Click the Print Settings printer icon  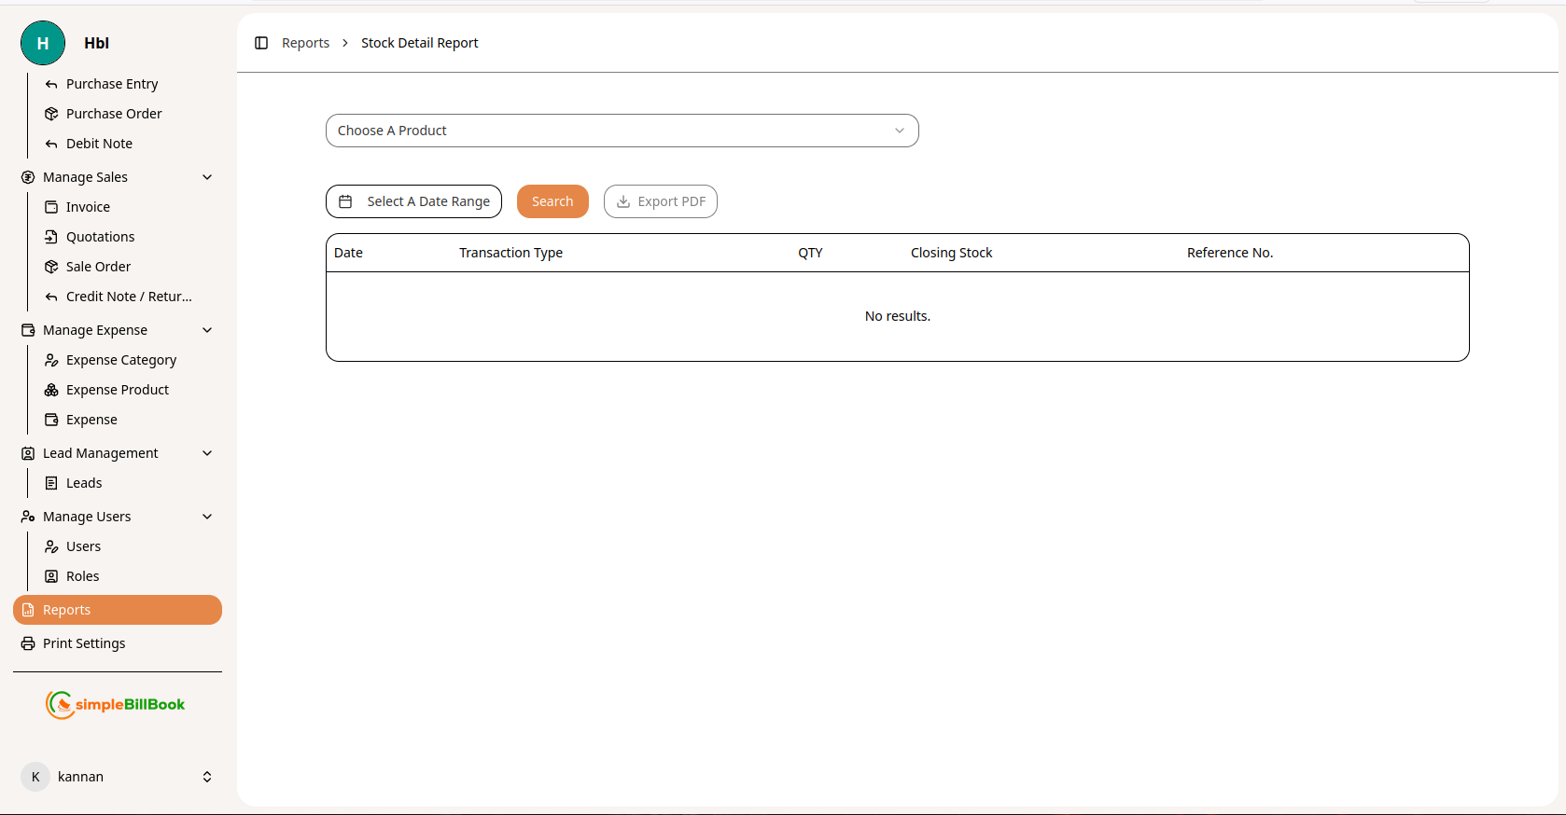pos(28,643)
